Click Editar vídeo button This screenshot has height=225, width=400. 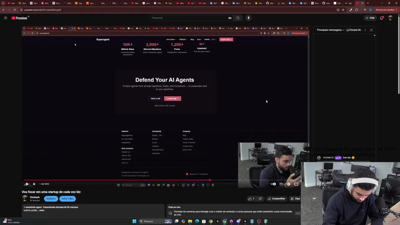pos(67,199)
